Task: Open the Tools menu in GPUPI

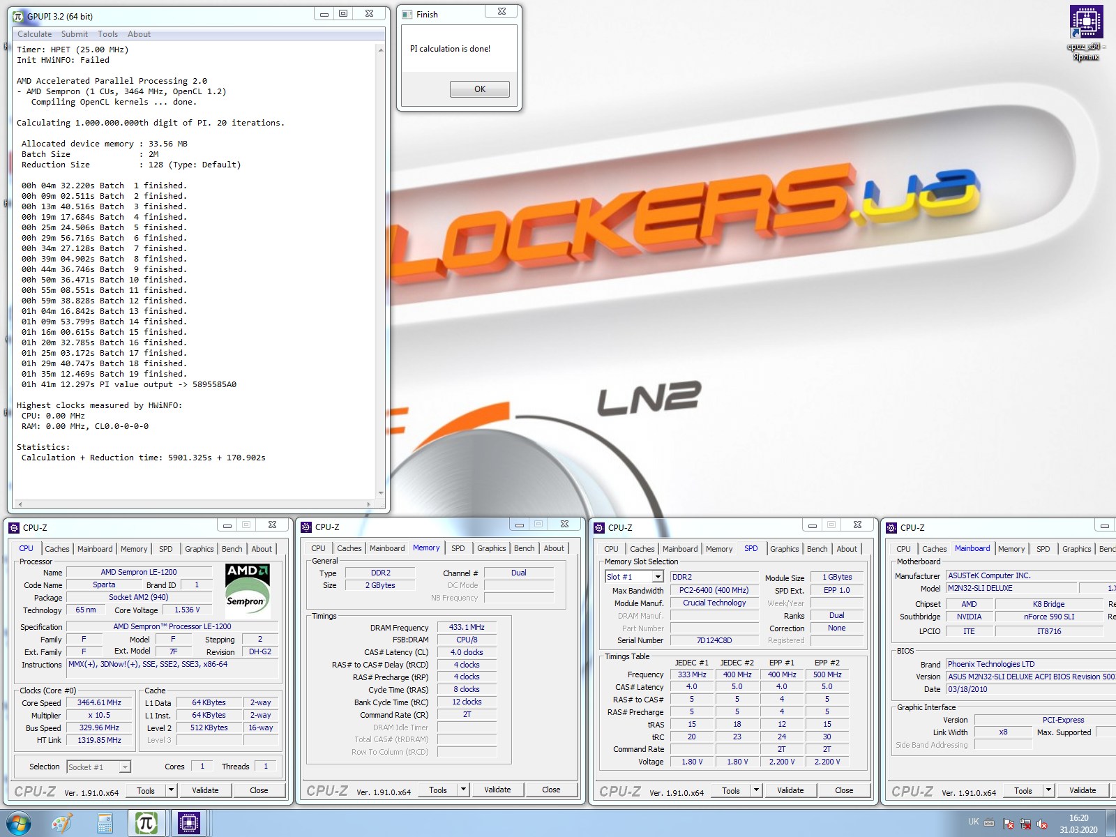Action: pyautogui.click(x=107, y=34)
